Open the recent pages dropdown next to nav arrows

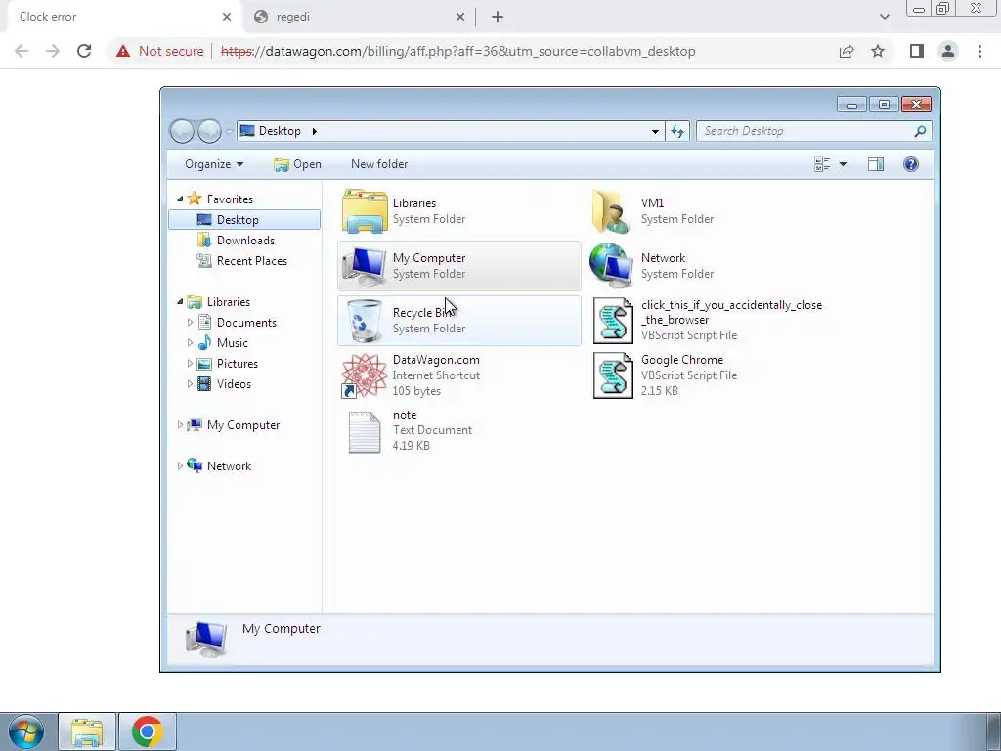229,132
